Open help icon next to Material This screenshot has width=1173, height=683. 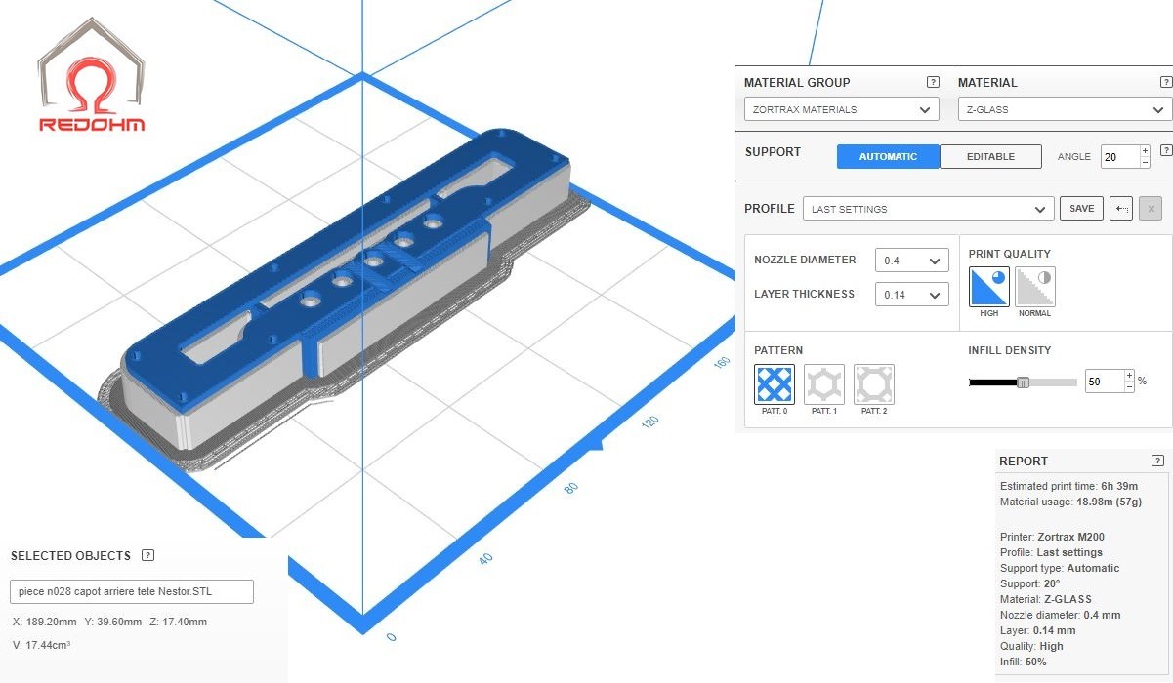(x=1165, y=83)
